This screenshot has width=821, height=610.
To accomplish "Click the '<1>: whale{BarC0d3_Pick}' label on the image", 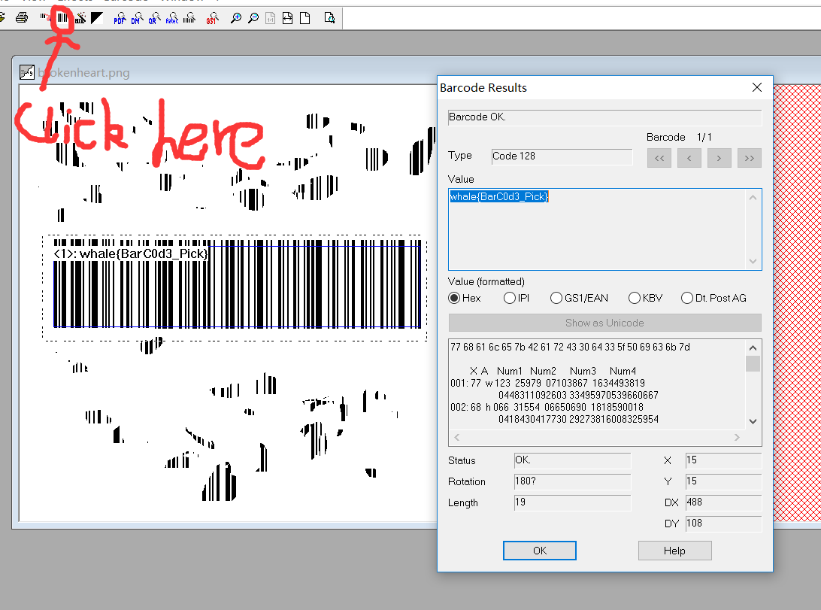I will [130, 254].
